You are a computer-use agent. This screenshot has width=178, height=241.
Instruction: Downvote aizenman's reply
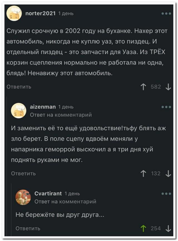168,173
